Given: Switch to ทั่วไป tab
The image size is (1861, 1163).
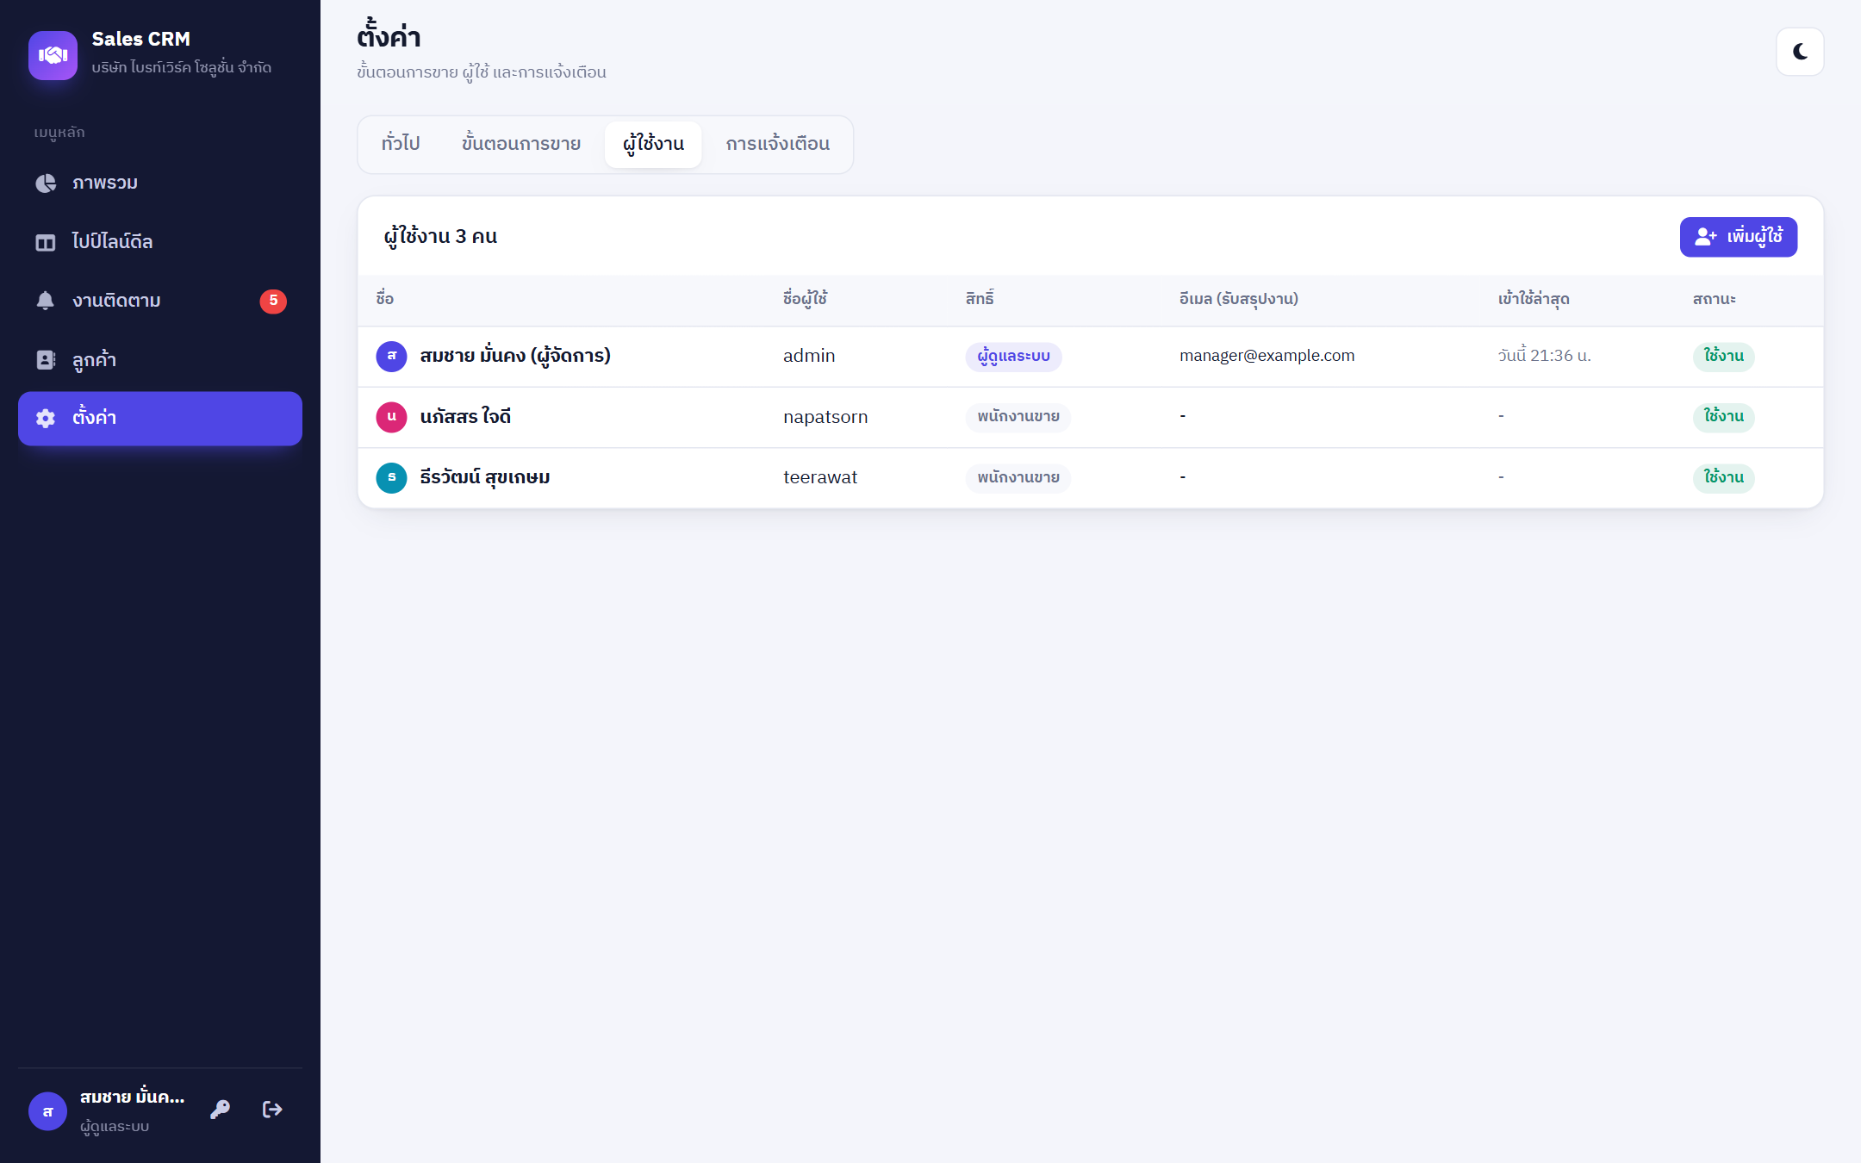Looking at the screenshot, I should [x=401, y=144].
